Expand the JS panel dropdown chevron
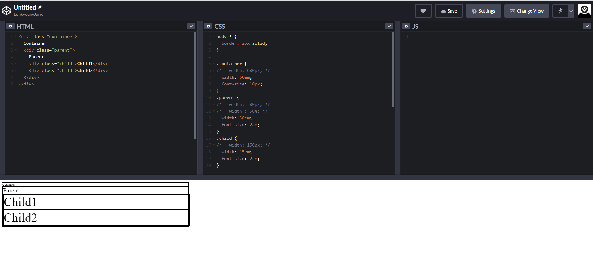Image resolution: width=593 pixels, height=269 pixels. (x=587, y=26)
